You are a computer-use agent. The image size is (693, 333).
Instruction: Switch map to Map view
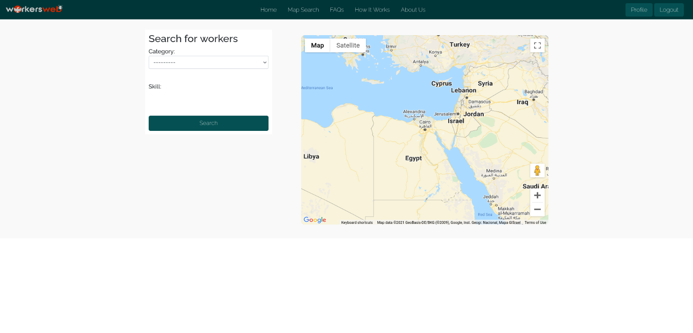tap(317, 45)
